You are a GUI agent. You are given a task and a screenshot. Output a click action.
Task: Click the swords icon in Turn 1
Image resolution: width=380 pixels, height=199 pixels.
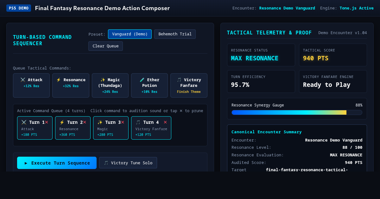click(24, 122)
